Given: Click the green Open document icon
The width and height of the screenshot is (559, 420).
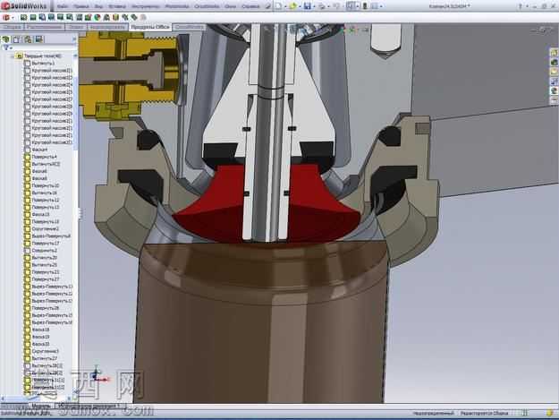Looking at the screenshot, I should click(293, 5).
